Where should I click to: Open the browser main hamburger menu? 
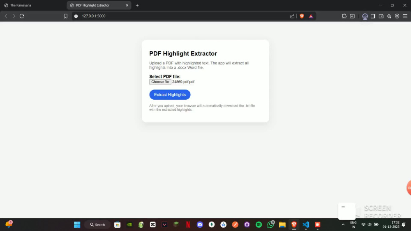tap(405, 16)
